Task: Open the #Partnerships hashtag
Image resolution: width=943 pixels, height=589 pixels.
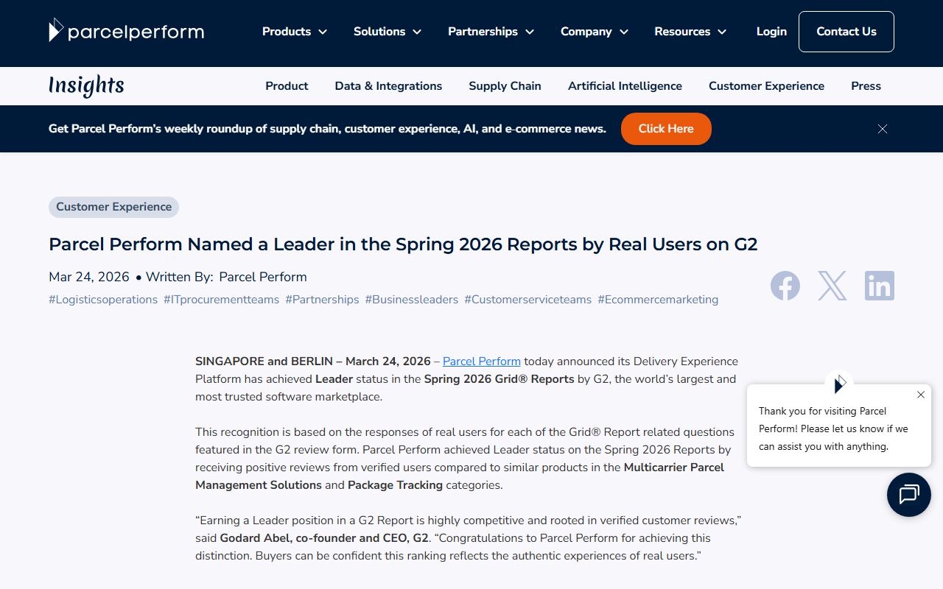Action: coord(322,300)
